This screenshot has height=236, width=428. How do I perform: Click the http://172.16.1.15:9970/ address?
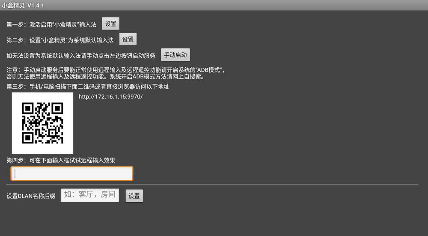[x=110, y=96]
